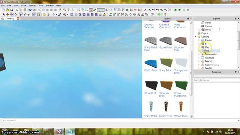Click the Pause button in toolbar
Image resolution: width=240 pixels, height=135 pixels.
coord(184,10)
